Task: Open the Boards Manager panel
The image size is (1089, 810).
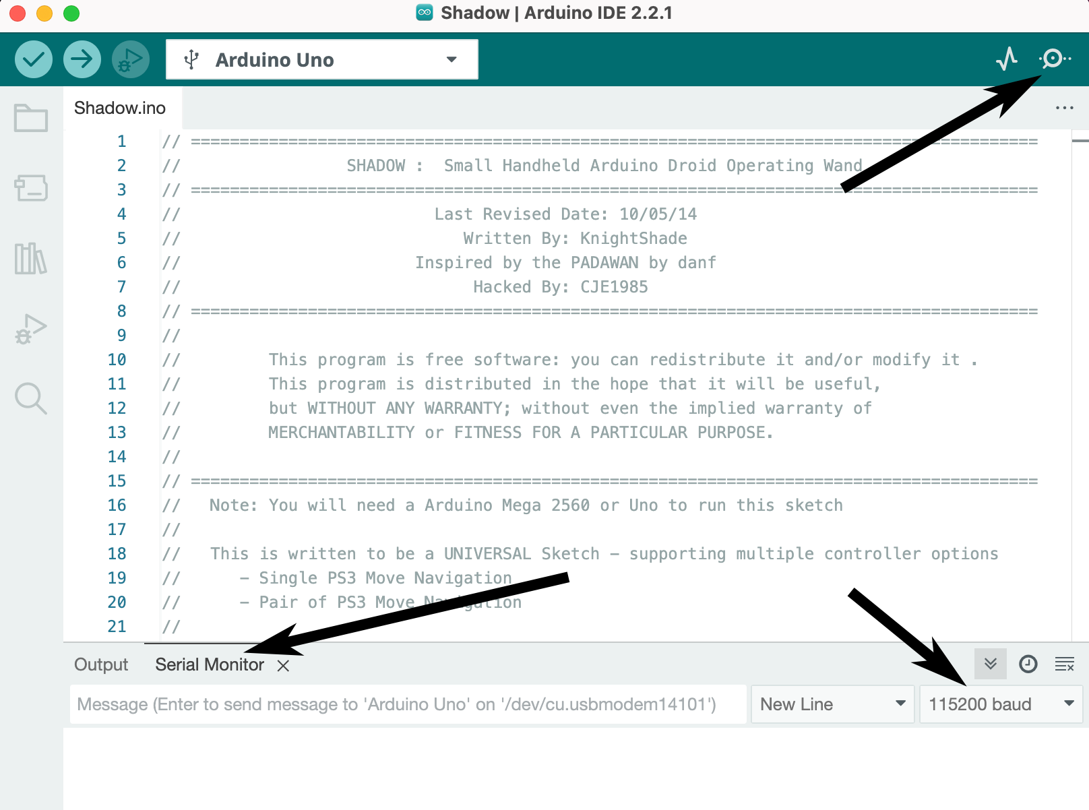Action: (x=30, y=189)
